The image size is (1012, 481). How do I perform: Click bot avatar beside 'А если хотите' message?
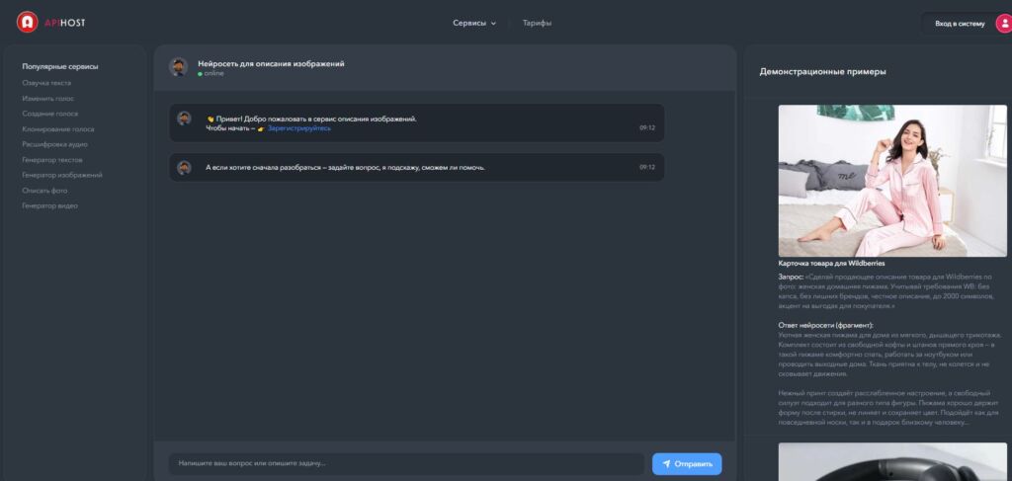coord(184,168)
